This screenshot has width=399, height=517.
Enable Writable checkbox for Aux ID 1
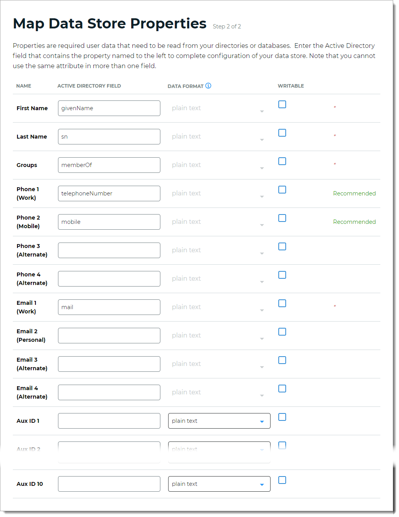tap(282, 417)
